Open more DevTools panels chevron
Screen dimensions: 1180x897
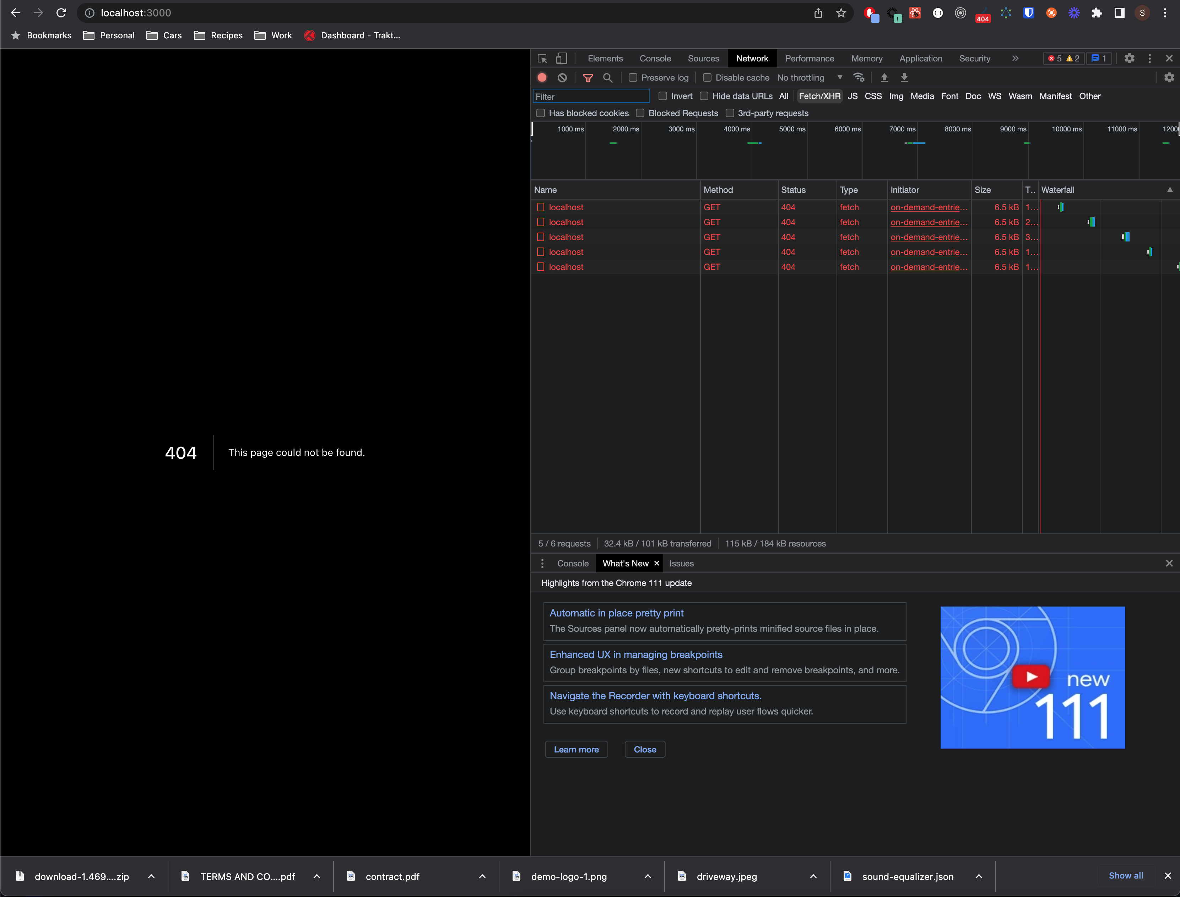coord(1015,58)
